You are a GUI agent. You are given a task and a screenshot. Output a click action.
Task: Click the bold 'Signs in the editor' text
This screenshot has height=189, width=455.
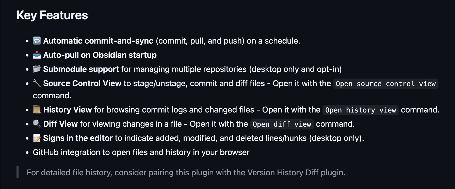[x=78, y=138]
